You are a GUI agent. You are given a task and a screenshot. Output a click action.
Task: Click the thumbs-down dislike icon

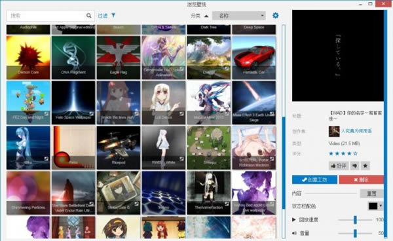(354, 166)
